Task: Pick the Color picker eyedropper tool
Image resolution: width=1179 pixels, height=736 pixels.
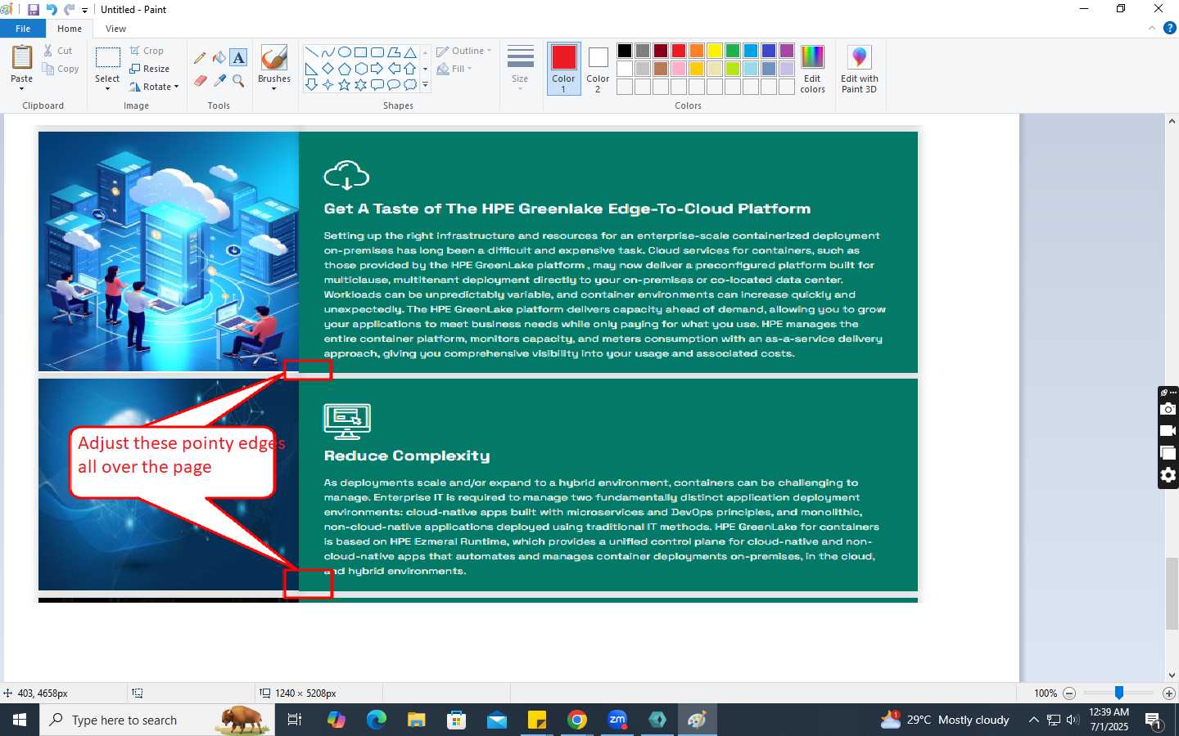Action: pyautogui.click(x=219, y=80)
